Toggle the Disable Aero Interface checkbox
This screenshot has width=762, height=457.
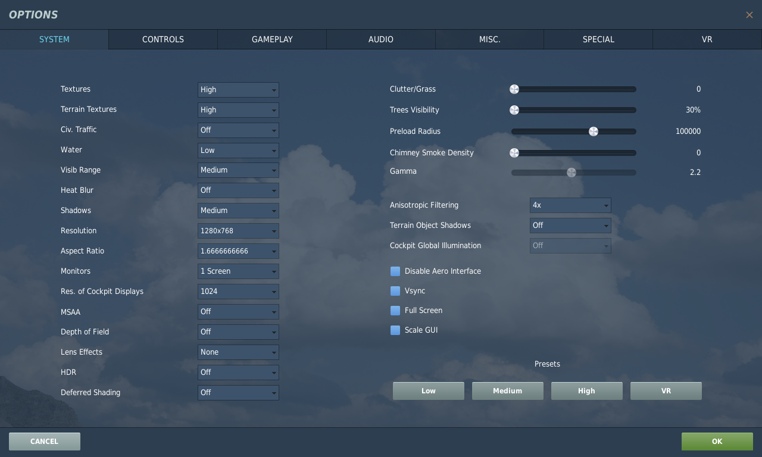(x=395, y=271)
